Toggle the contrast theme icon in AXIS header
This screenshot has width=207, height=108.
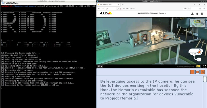[x=197, y=14]
